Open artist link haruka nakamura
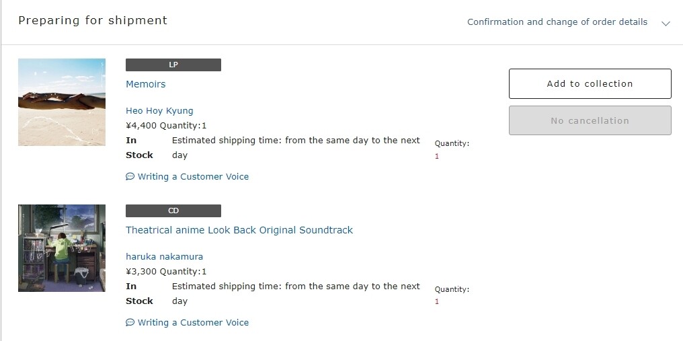 pyautogui.click(x=164, y=257)
